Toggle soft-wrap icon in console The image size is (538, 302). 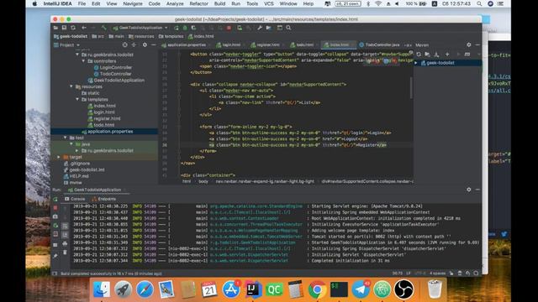pos(65,226)
